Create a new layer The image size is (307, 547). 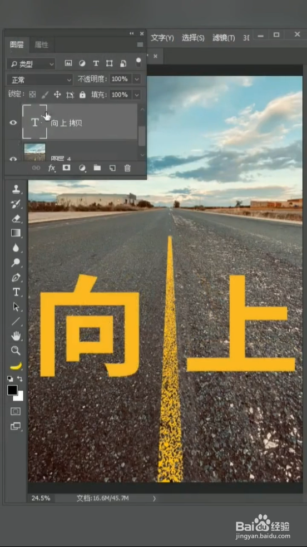coord(112,168)
